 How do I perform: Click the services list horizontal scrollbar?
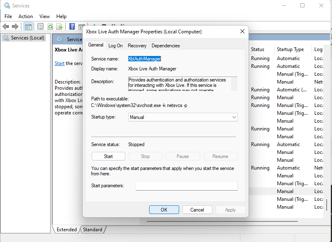[x=222, y=221]
